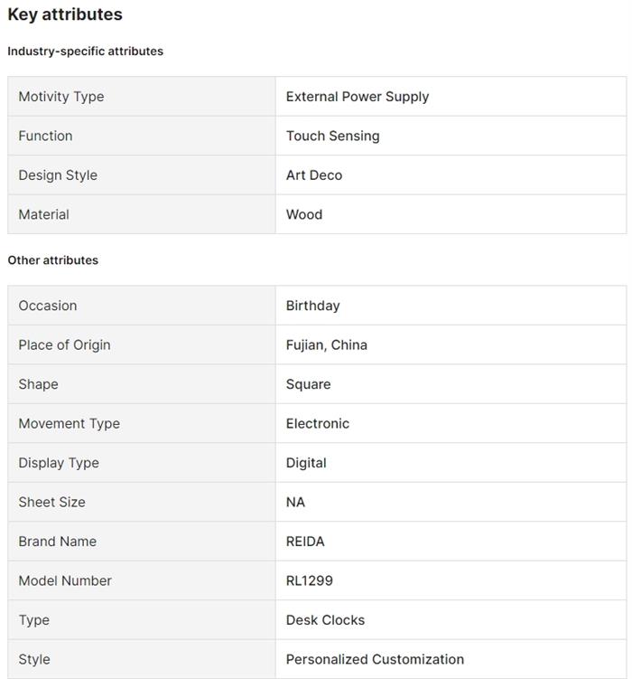This screenshot has width=632, height=679.
Task: Click the Electronic movement type value
Action: tap(317, 423)
